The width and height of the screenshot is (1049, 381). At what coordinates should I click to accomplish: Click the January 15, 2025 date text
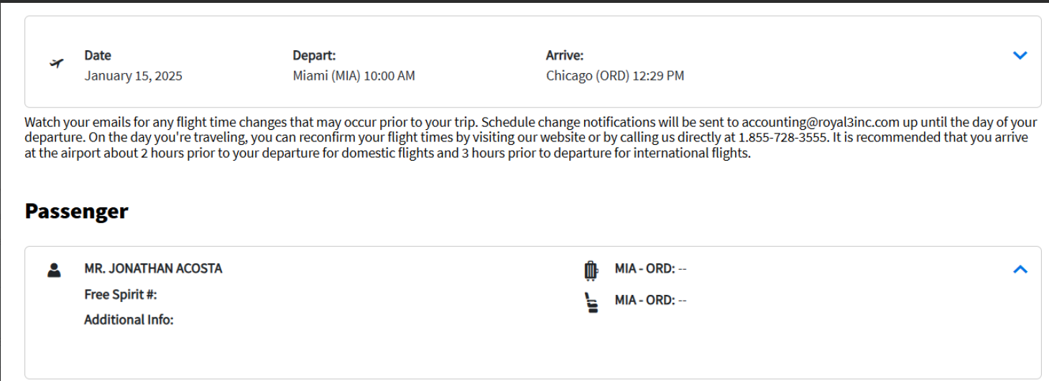[134, 75]
